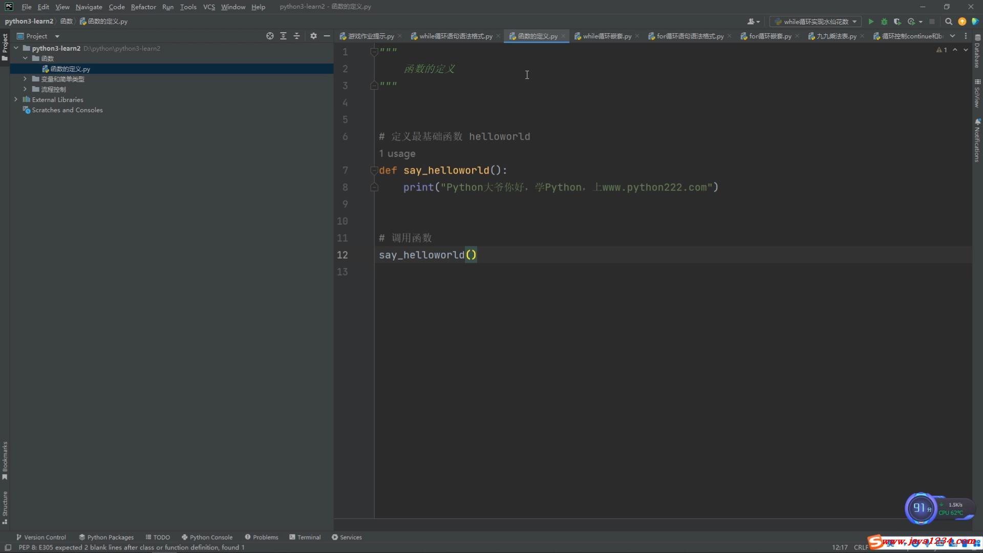Click the grey Stop square icon
Screen dimensions: 983x553
932,22
